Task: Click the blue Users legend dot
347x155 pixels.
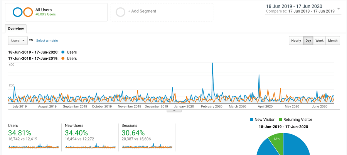Action: click(x=63, y=52)
